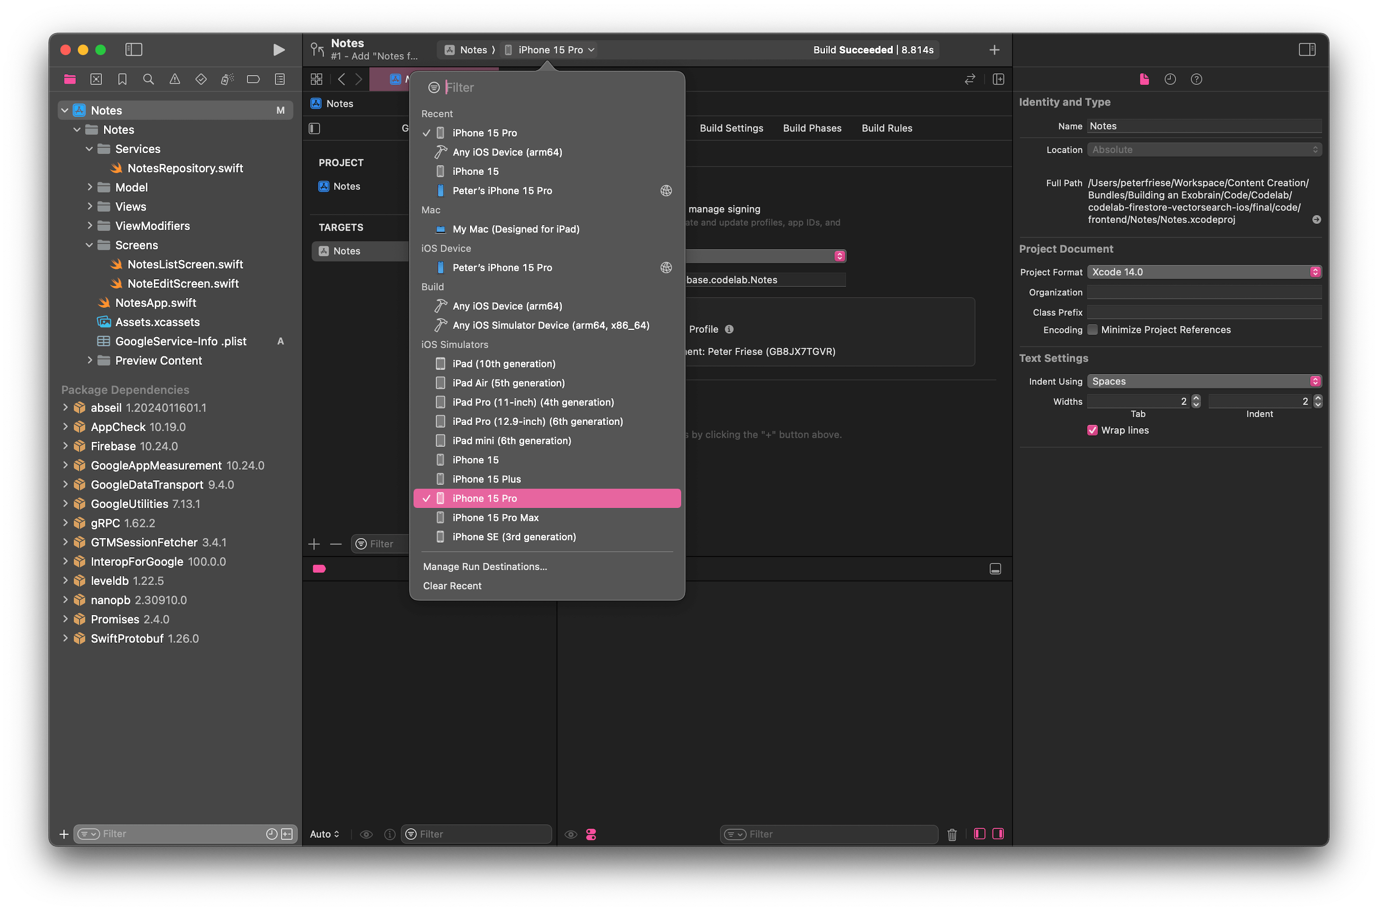1378x911 pixels.
Task: Select Build Phases tab in project editor
Action: tap(810, 127)
